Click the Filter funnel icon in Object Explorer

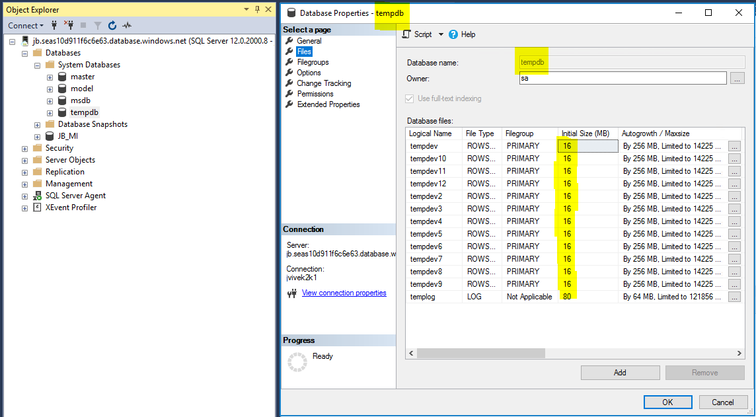pos(98,25)
